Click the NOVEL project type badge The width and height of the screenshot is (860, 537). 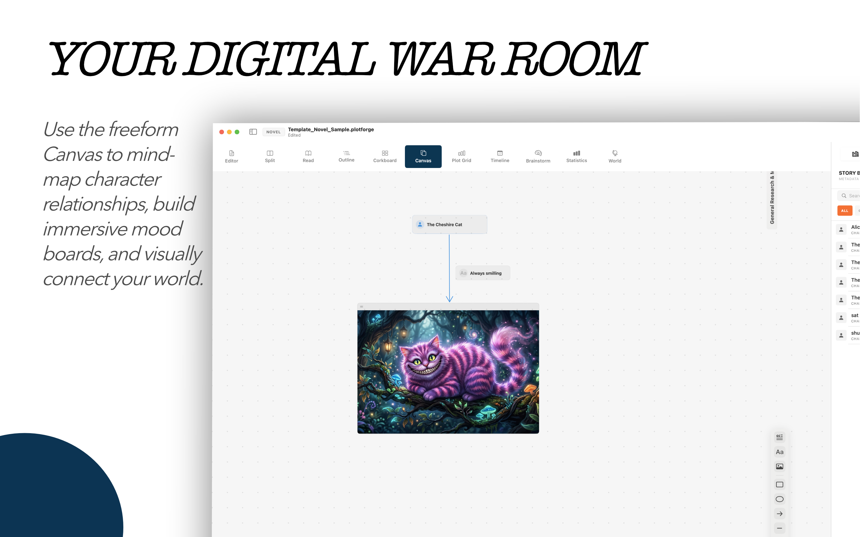273,132
